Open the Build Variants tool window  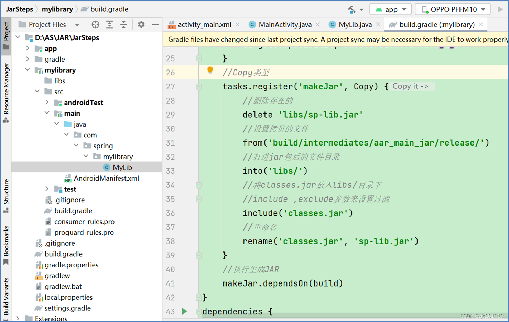6,295
